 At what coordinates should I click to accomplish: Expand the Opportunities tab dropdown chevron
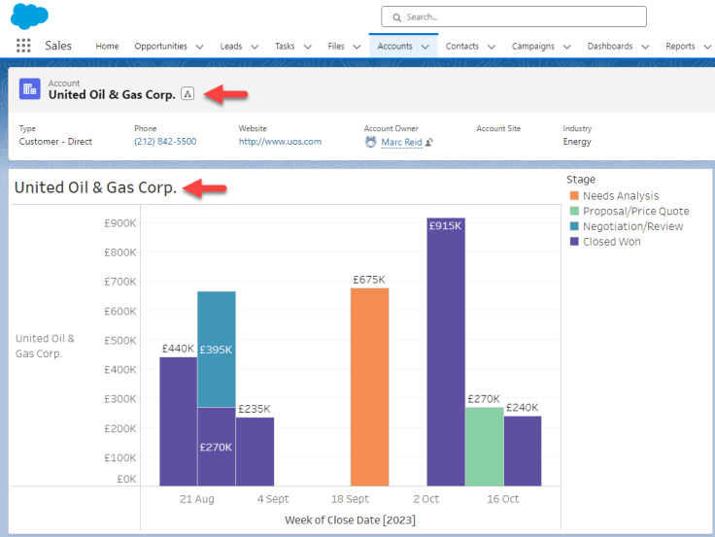point(199,47)
